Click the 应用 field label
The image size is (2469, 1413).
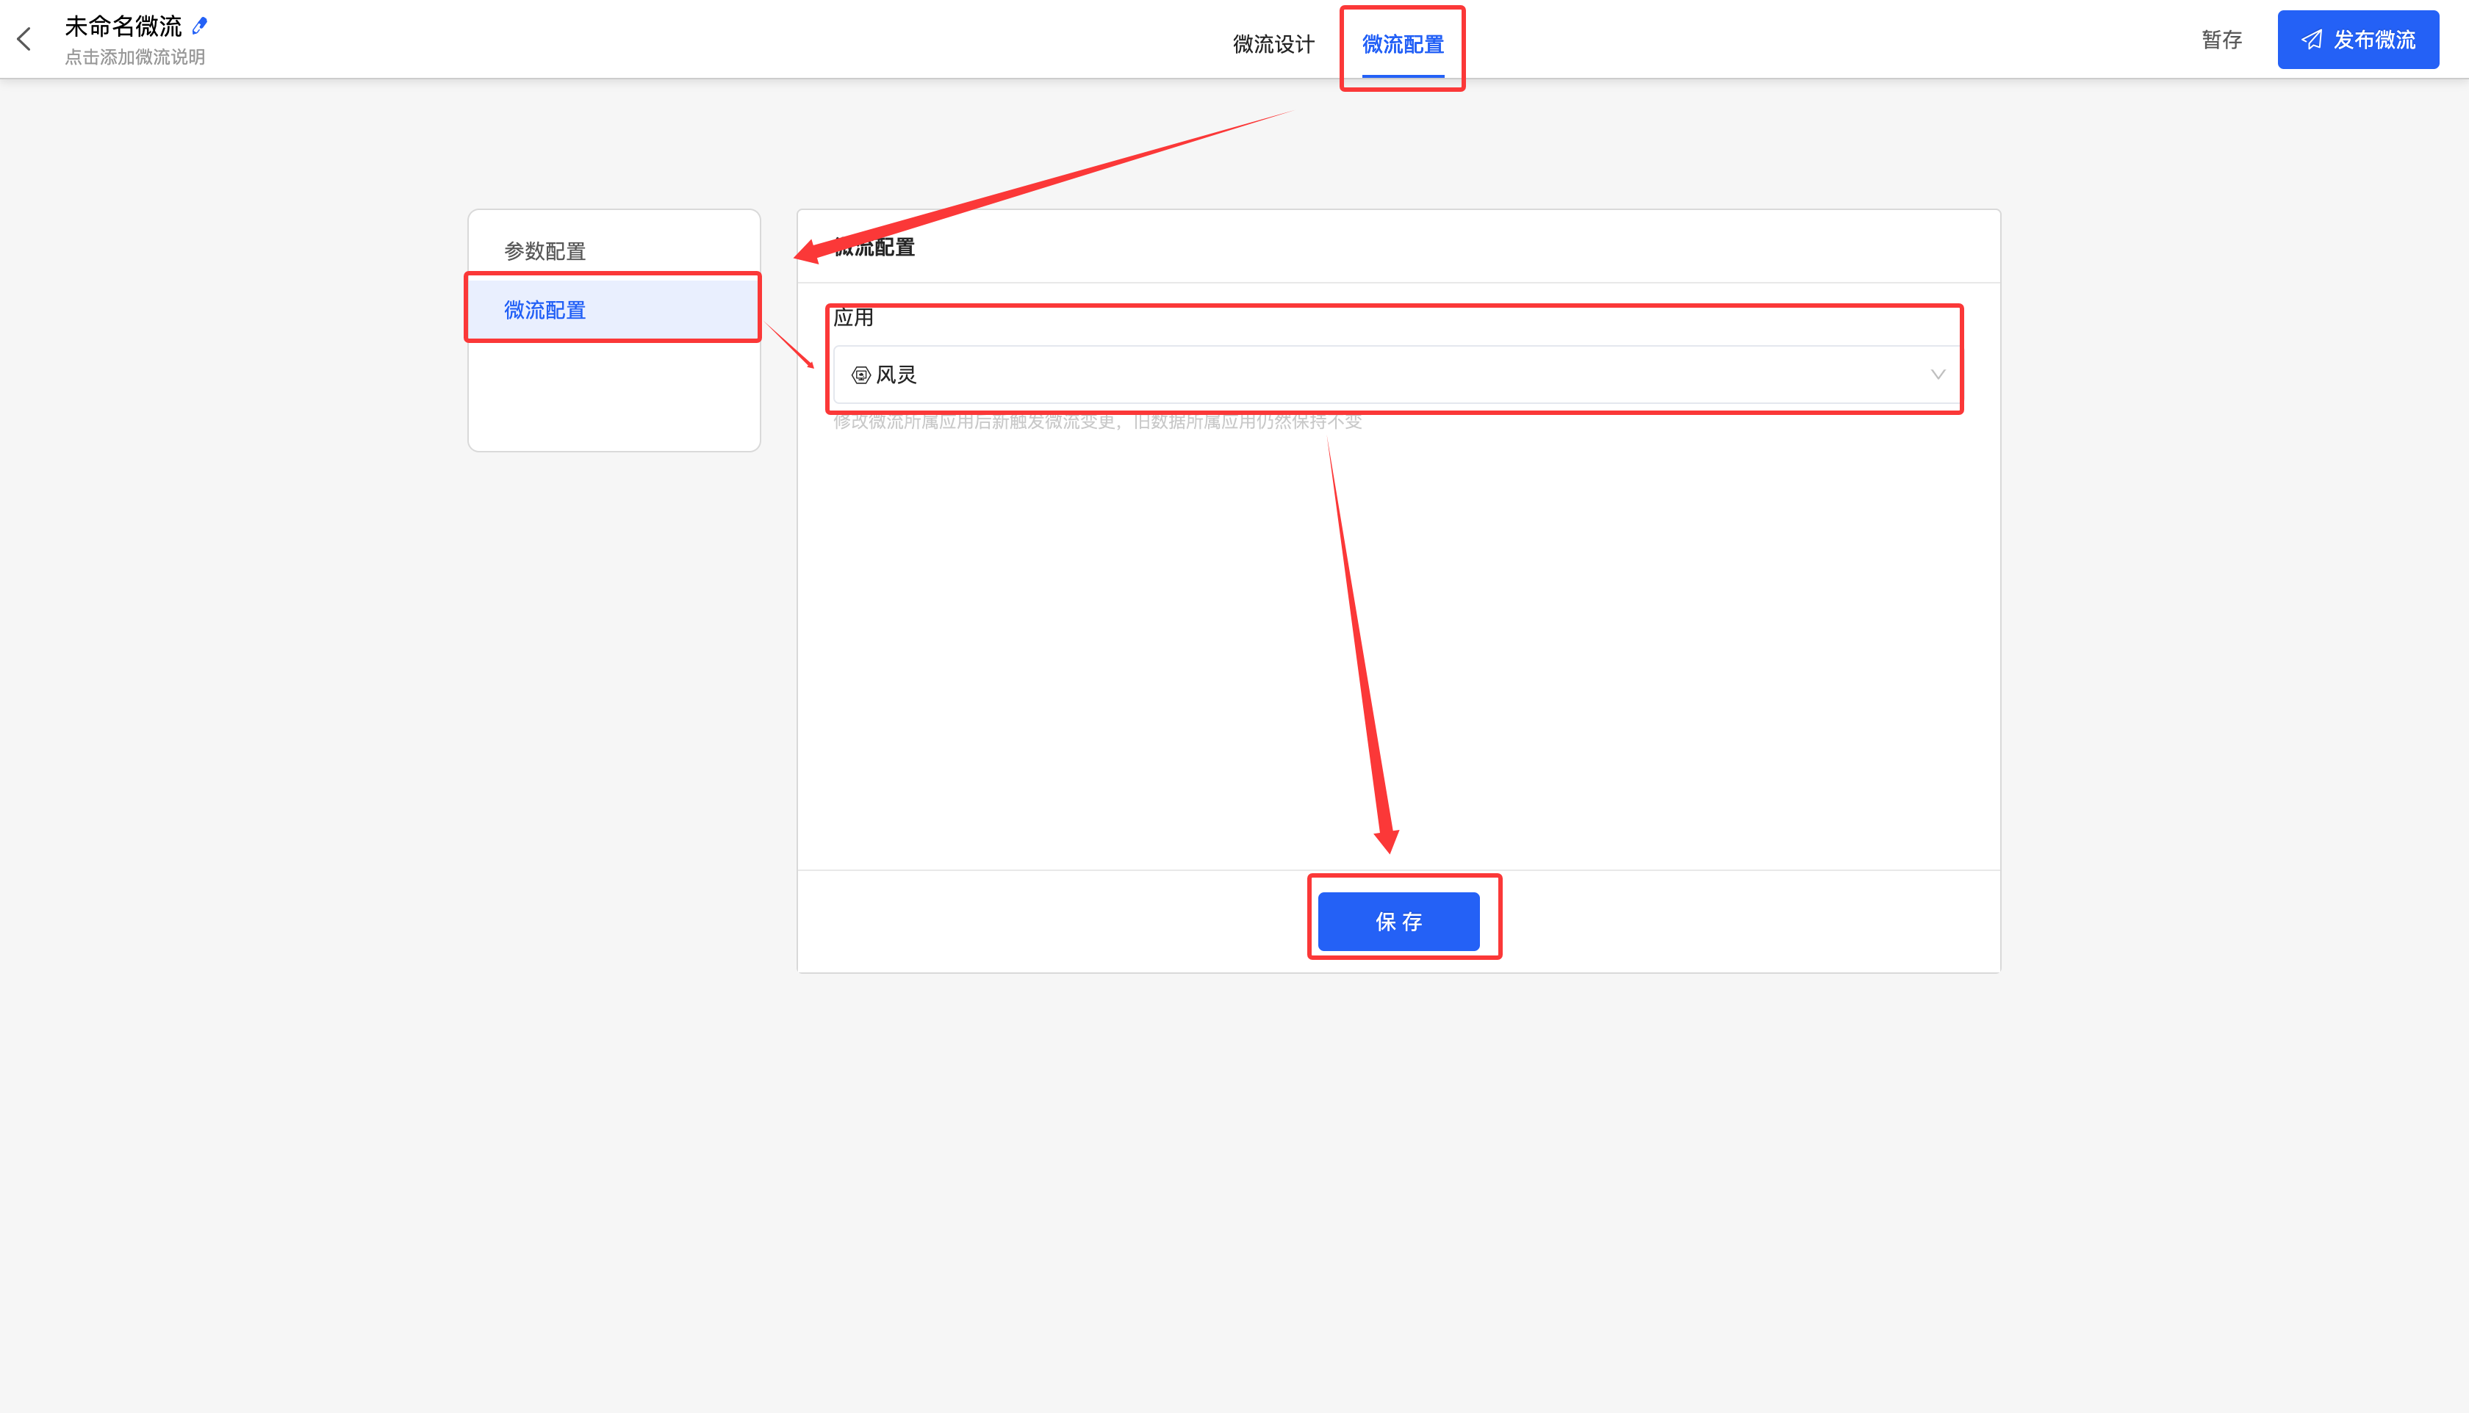point(853,317)
